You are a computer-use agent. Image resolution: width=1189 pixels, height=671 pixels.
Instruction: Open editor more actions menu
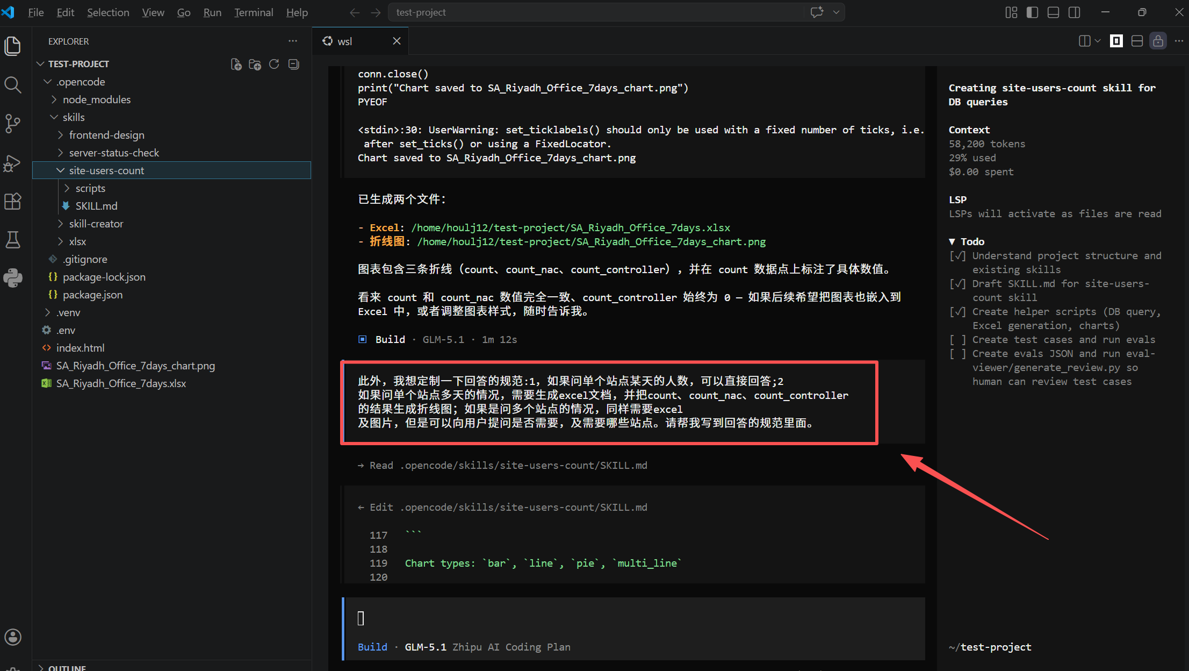click(x=1179, y=41)
